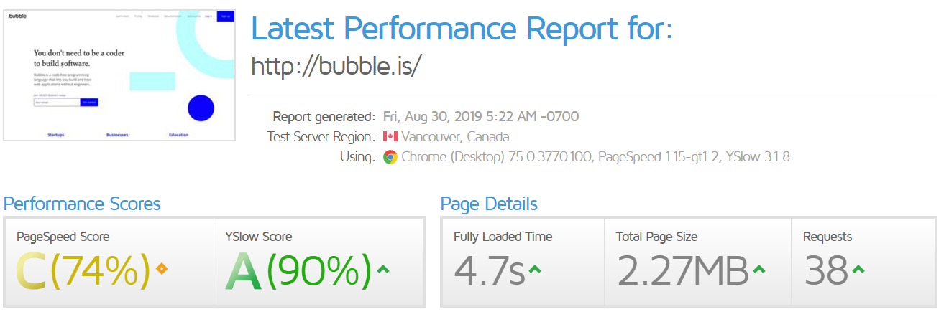Image resolution: width=949 pixels, height=317 pixels.
Task: Click the Performance Scores heading
Action: tap(82, 204)
